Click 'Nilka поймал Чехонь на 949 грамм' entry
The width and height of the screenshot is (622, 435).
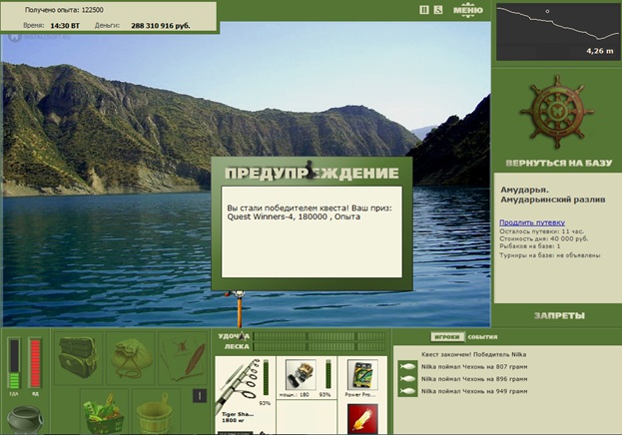coord(474,391)
